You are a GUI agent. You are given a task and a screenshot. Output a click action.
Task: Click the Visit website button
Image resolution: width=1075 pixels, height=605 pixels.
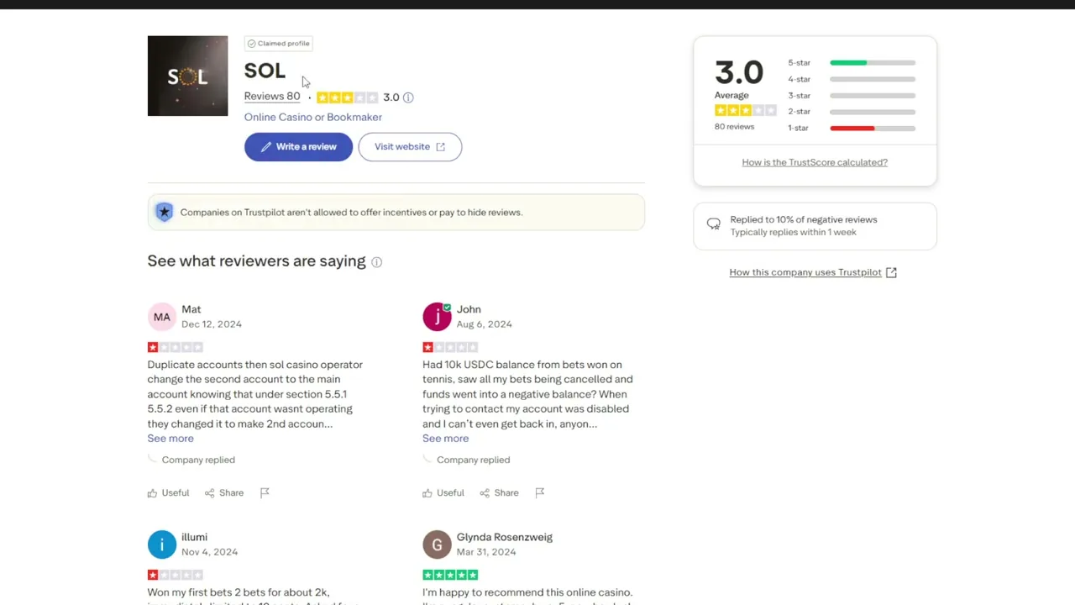(x=410, y=147)
